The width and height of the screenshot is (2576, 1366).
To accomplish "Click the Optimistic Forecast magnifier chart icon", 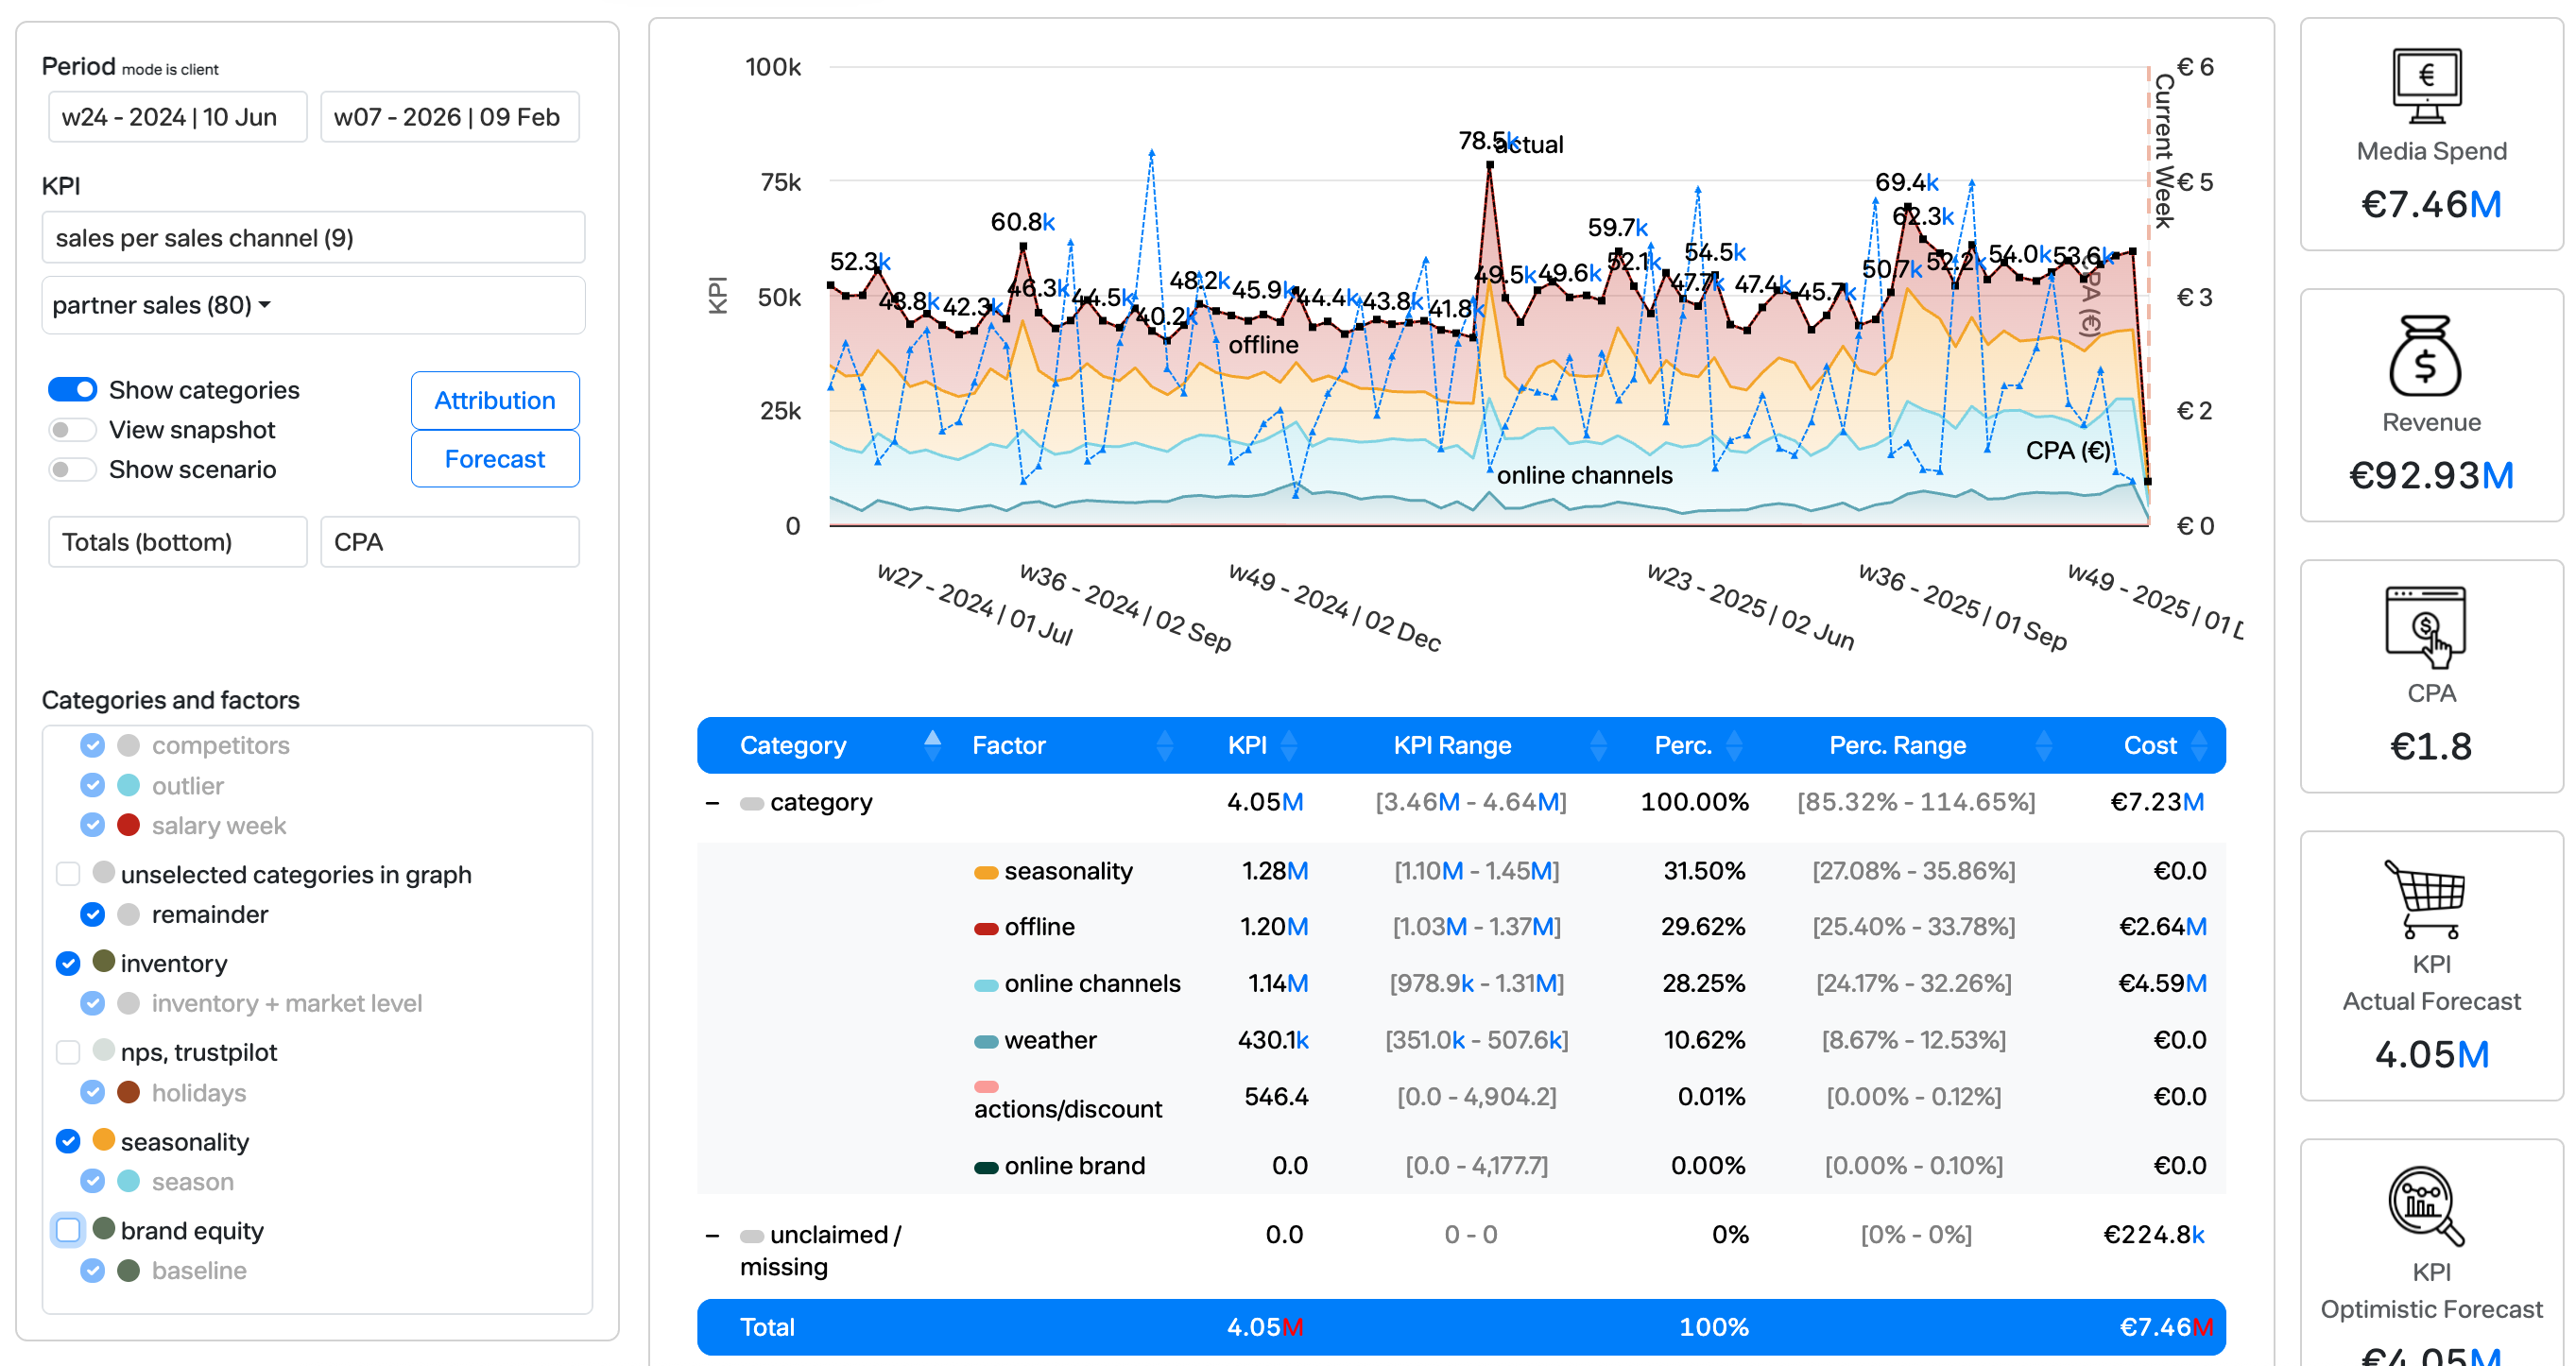I will [2427, 1206].
